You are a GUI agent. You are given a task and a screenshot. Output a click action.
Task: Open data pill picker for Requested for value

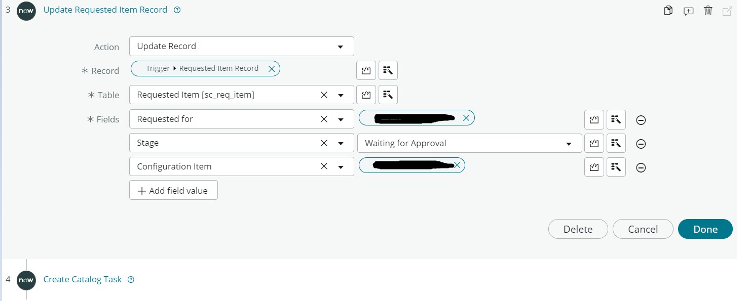point(616,120)
